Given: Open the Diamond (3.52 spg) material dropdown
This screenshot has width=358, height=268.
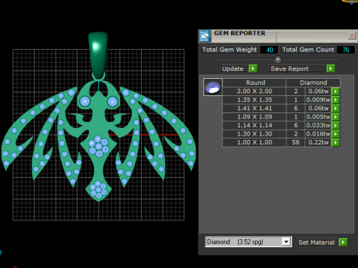Looking at the screenshot, I should (286, 242).
